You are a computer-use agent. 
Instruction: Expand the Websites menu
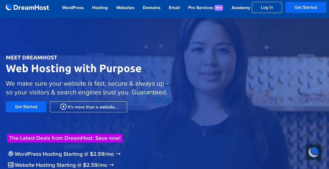pos(125,8)
